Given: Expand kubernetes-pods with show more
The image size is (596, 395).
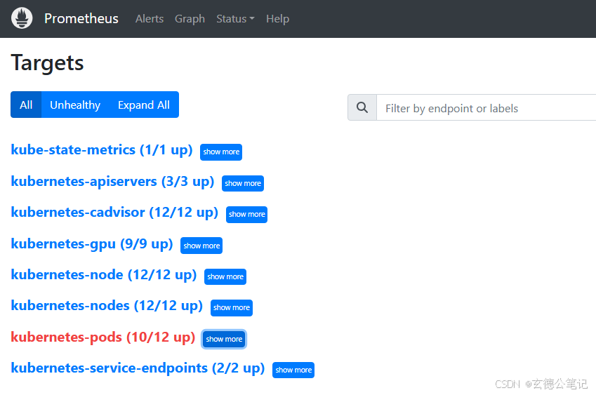Looking at the screenshot, I should click(x=224, y=339).
